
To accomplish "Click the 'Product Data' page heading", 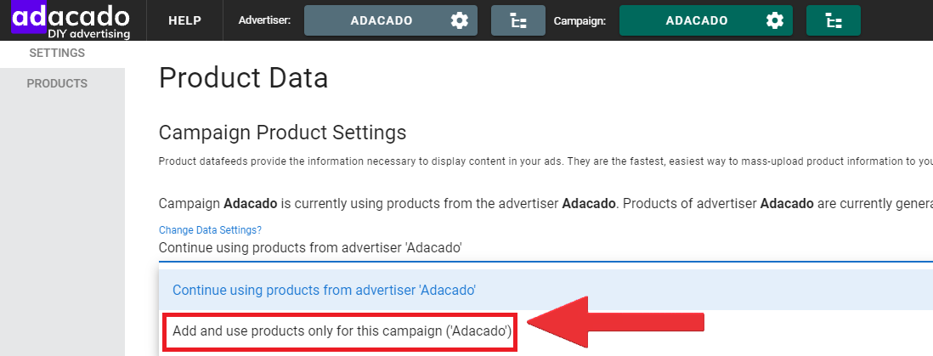I will coord(243,78).
